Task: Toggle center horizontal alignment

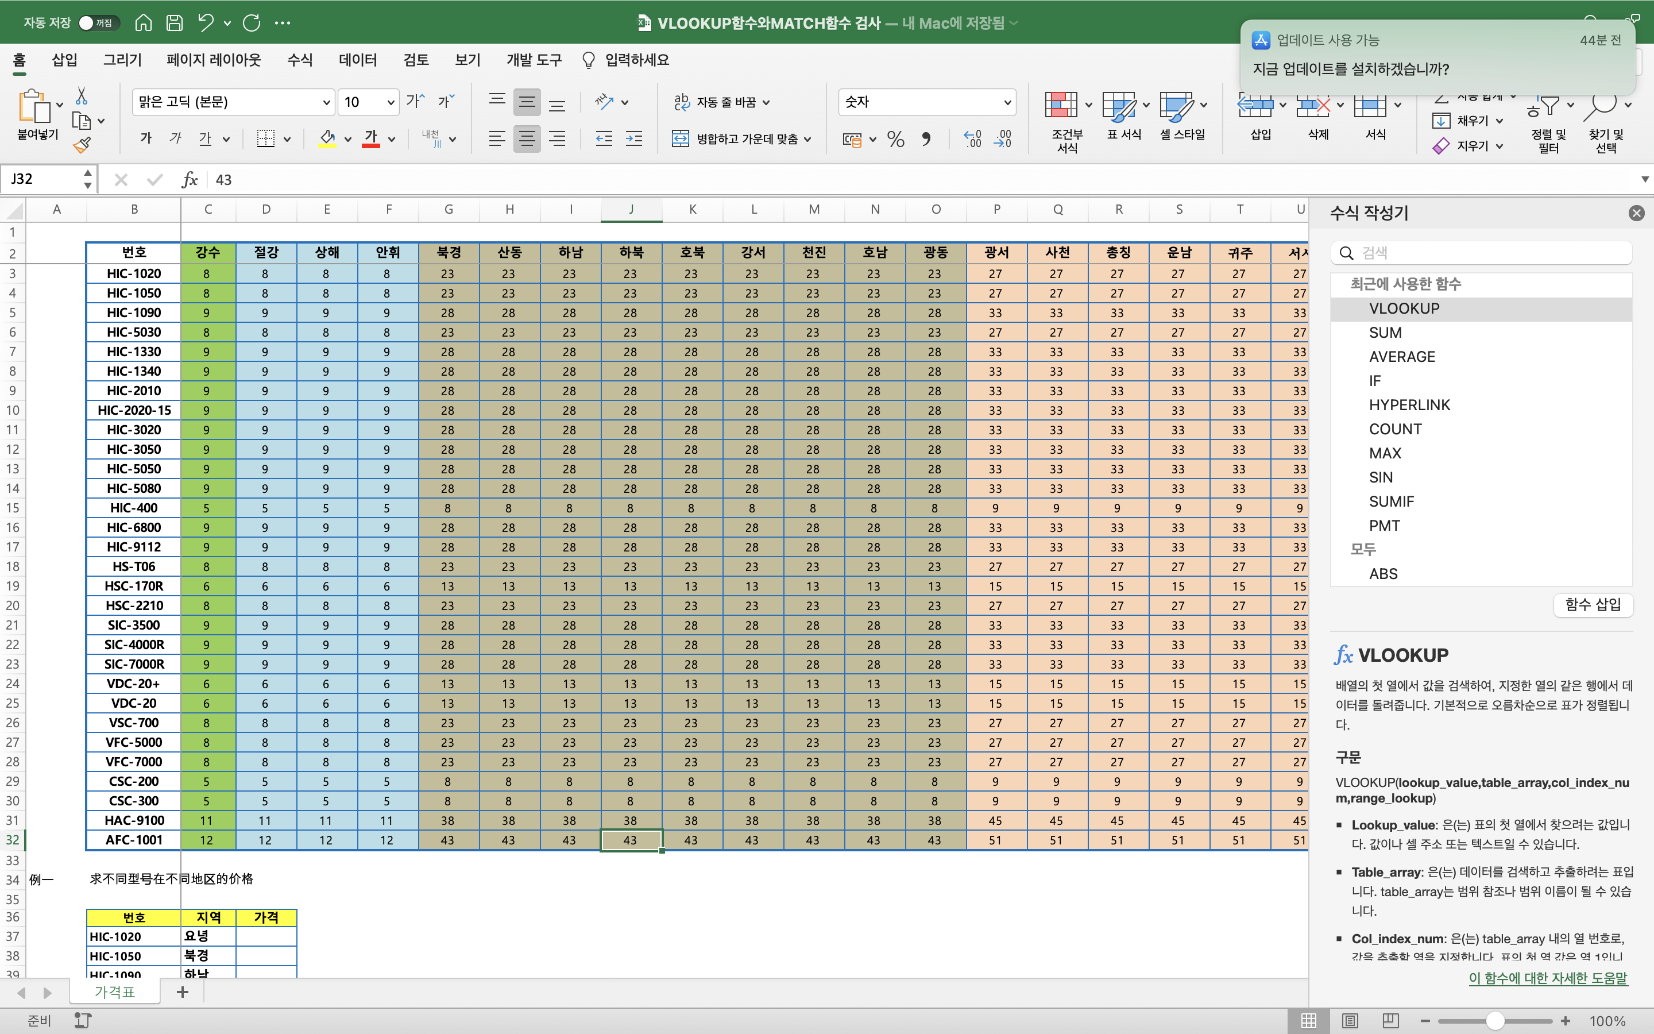Action: 526,139
